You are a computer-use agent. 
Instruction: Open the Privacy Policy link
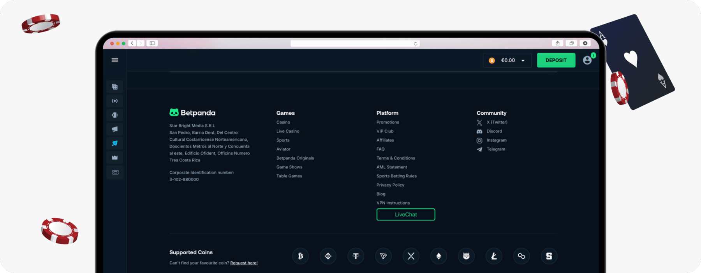click(390, 185)
